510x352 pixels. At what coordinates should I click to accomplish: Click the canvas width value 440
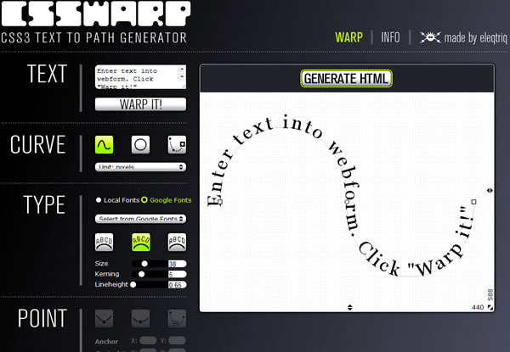pos(478,307)
